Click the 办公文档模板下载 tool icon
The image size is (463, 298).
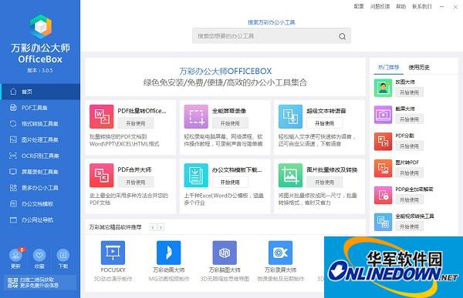click(x=196, y=176)
